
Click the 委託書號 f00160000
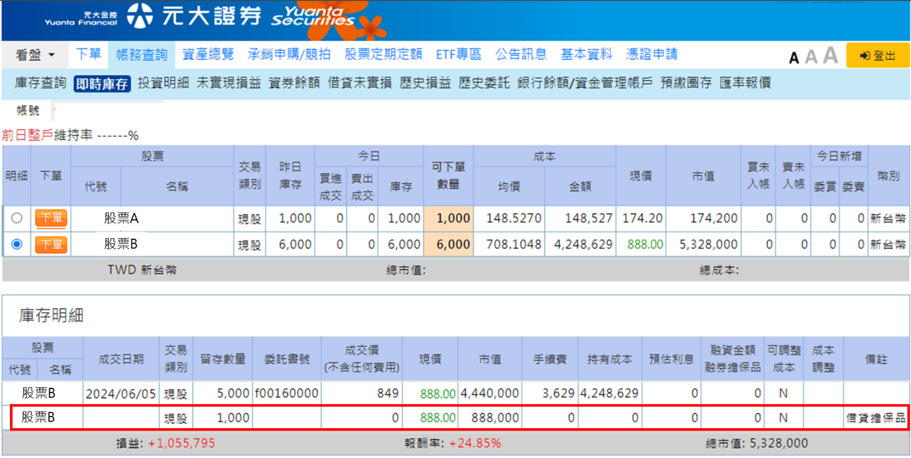[286, 394]
